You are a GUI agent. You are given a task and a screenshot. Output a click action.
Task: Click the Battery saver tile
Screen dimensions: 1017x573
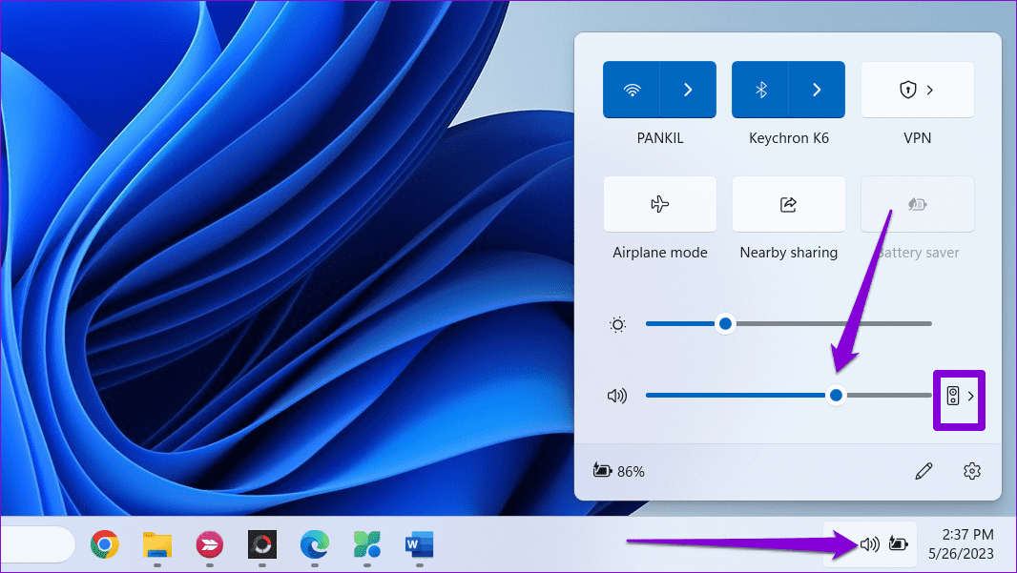(917, 204)
